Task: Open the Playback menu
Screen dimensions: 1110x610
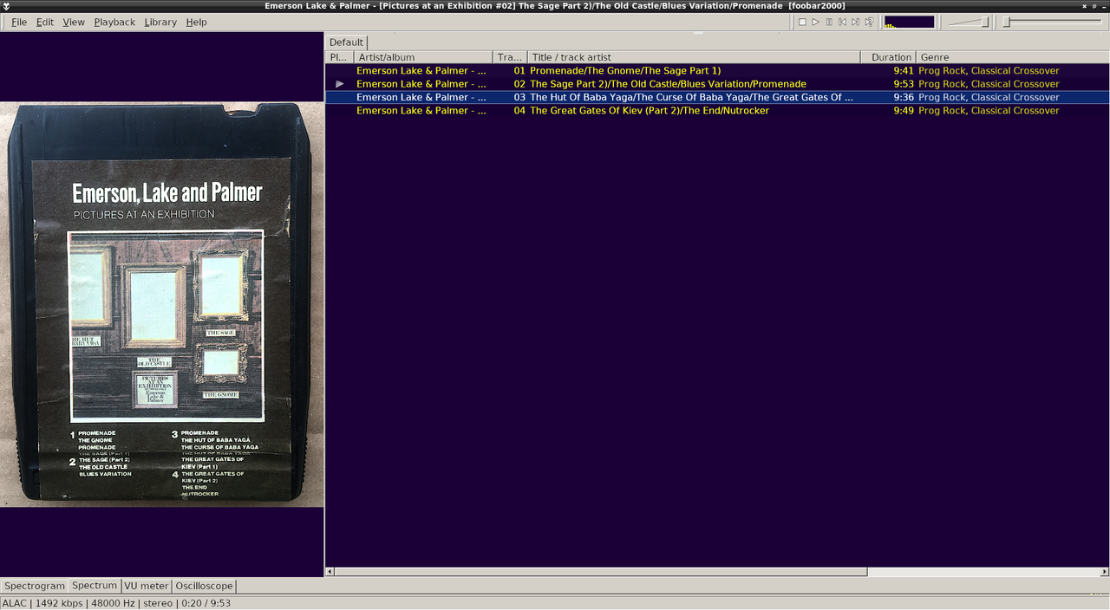Action: pyautogui.click(x=114, y=22)
